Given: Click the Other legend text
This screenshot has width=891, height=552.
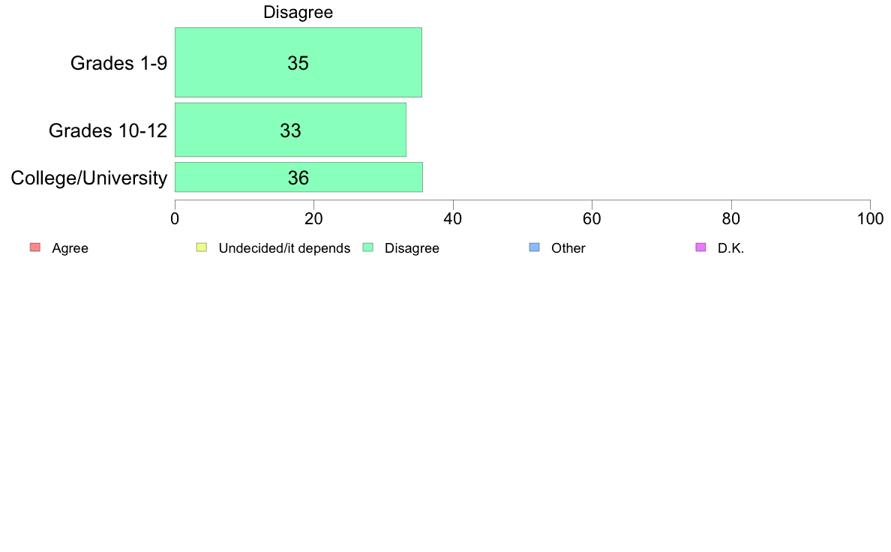Looking at the screenshot, I should (x=568, y=248).
